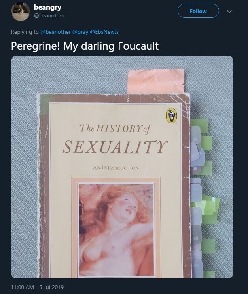This screenshot has height=294, width=248.
Task: Click The History of text on the cover
Action: coord(115,129)
